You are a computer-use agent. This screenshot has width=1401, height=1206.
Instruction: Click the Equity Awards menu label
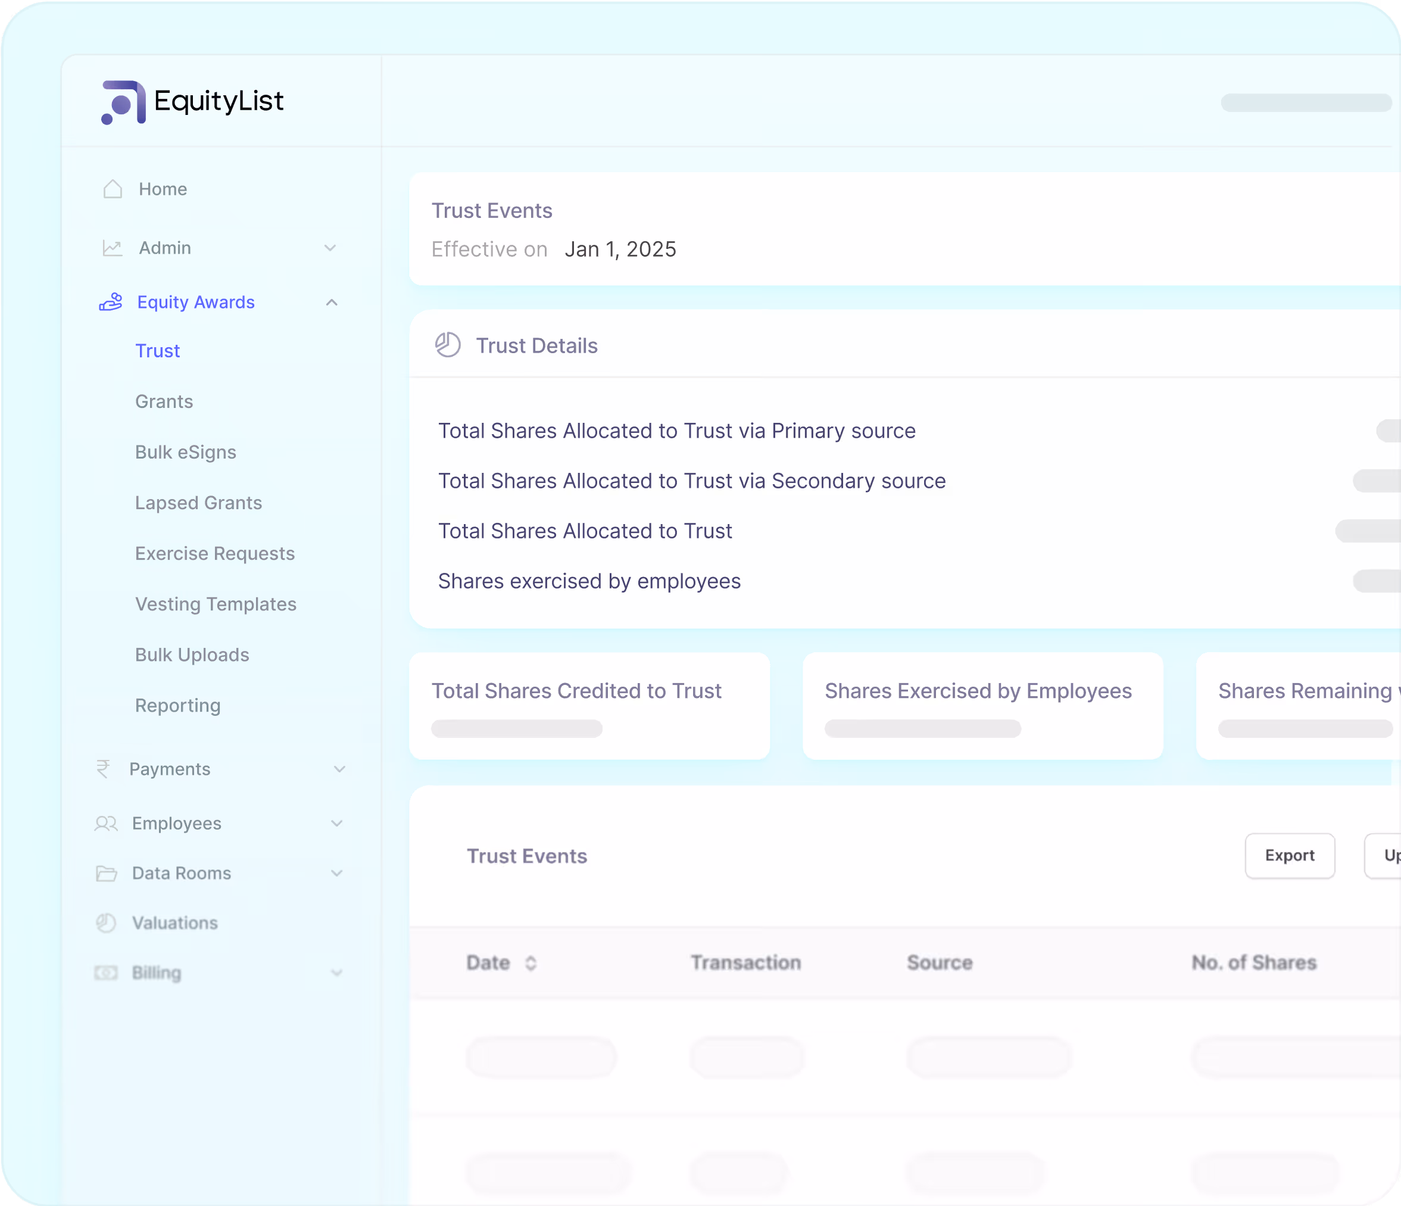[196, 303]
